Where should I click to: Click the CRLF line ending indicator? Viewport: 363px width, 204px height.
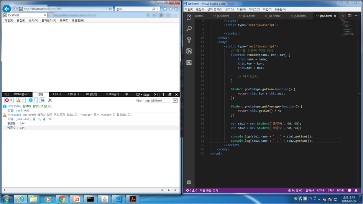[x=330, y=190]
